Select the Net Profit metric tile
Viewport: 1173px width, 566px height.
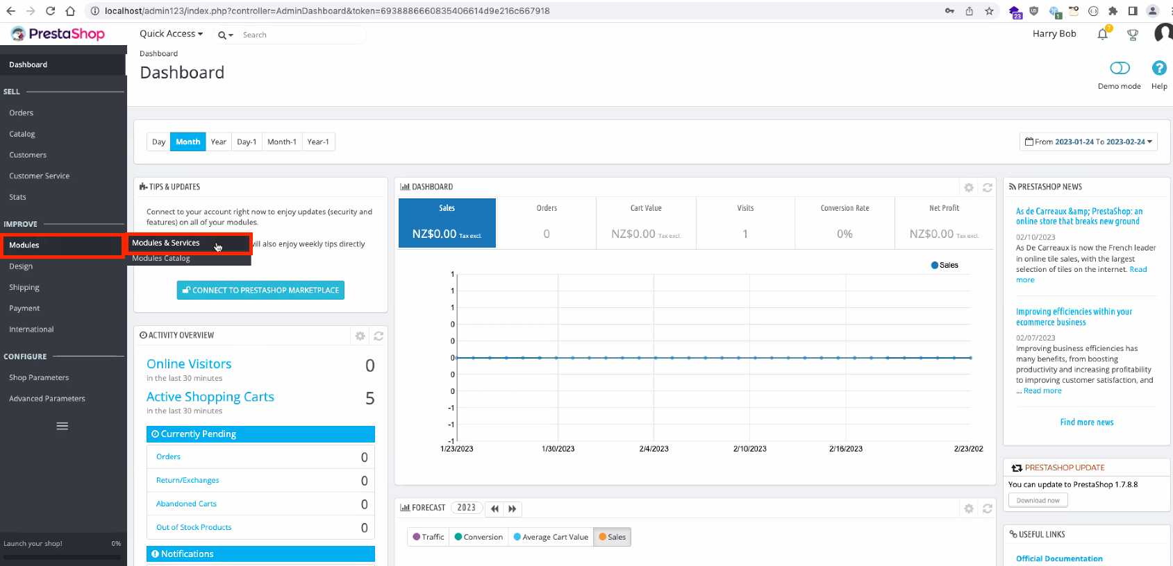tap(945, 223)
